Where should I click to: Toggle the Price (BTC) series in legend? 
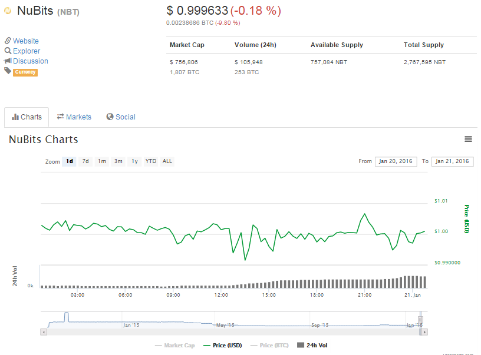coord(269,346)
